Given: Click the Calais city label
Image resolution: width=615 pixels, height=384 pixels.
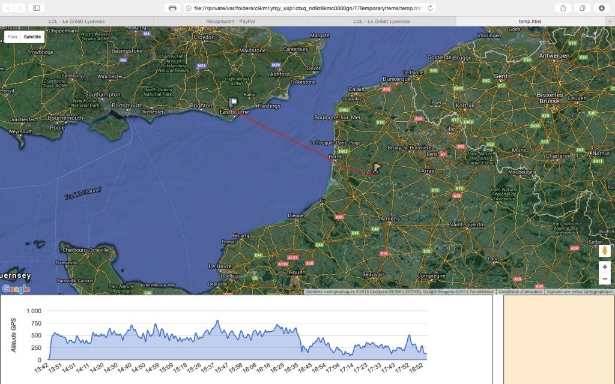Looking at the screenshot, I should tap(356, 89).
